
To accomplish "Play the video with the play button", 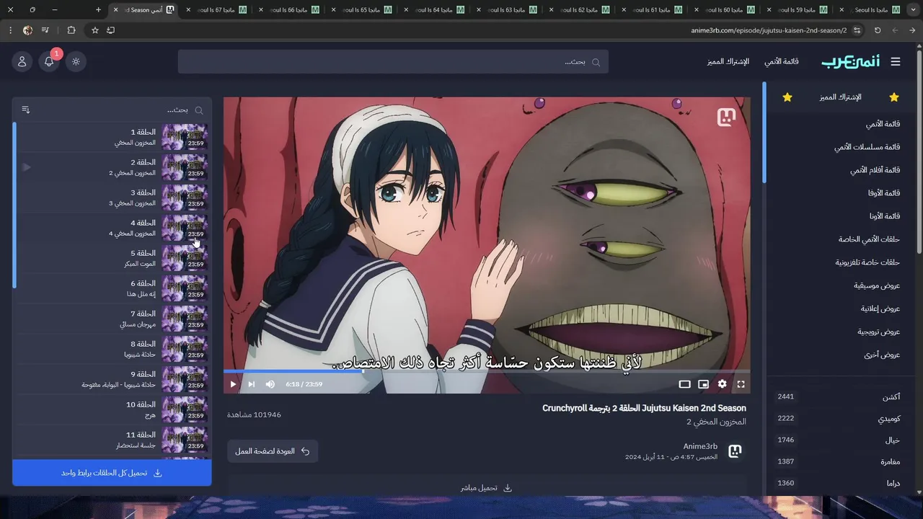I will pyautogui.click(x=233, y=384).
